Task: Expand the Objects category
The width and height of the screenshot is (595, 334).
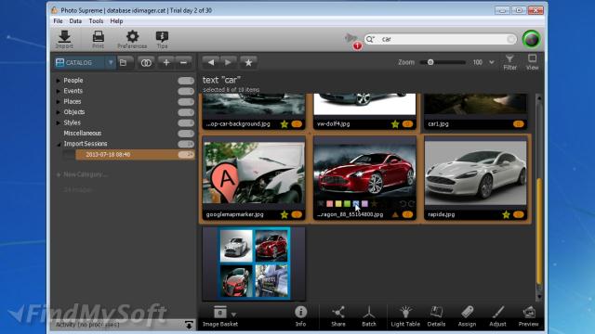Action: click(x=58, y=112)
